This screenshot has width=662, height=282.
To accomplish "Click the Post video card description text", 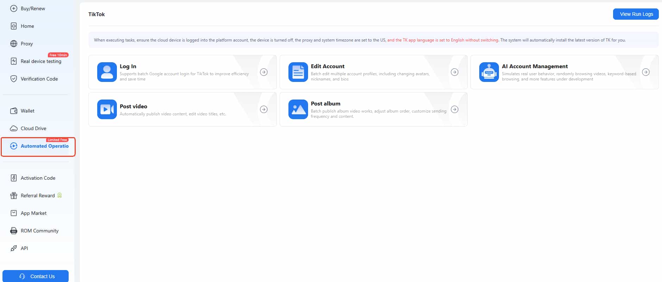I will 173,114.
